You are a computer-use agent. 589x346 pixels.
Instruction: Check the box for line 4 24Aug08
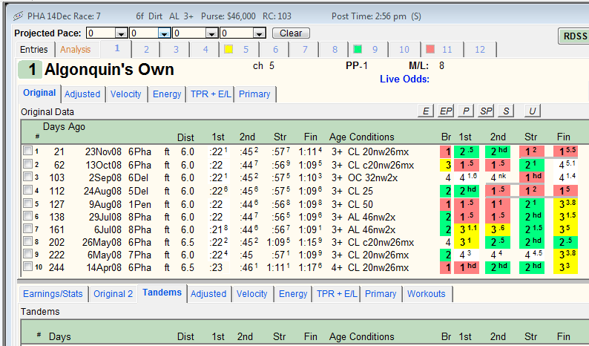tap(27, 190)
